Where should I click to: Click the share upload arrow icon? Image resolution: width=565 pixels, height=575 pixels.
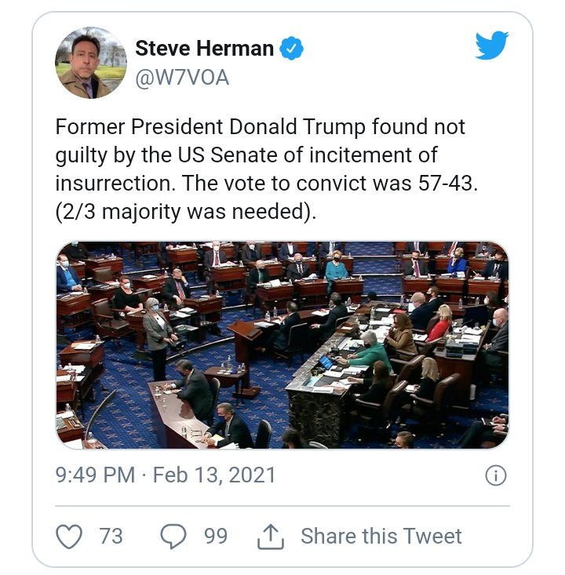(271, 536)
